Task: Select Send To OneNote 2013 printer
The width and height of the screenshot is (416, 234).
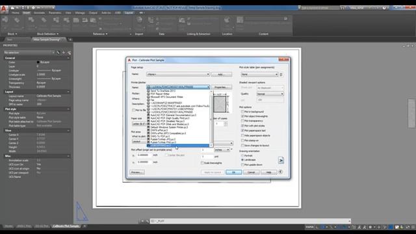Action: coord(163,91)
